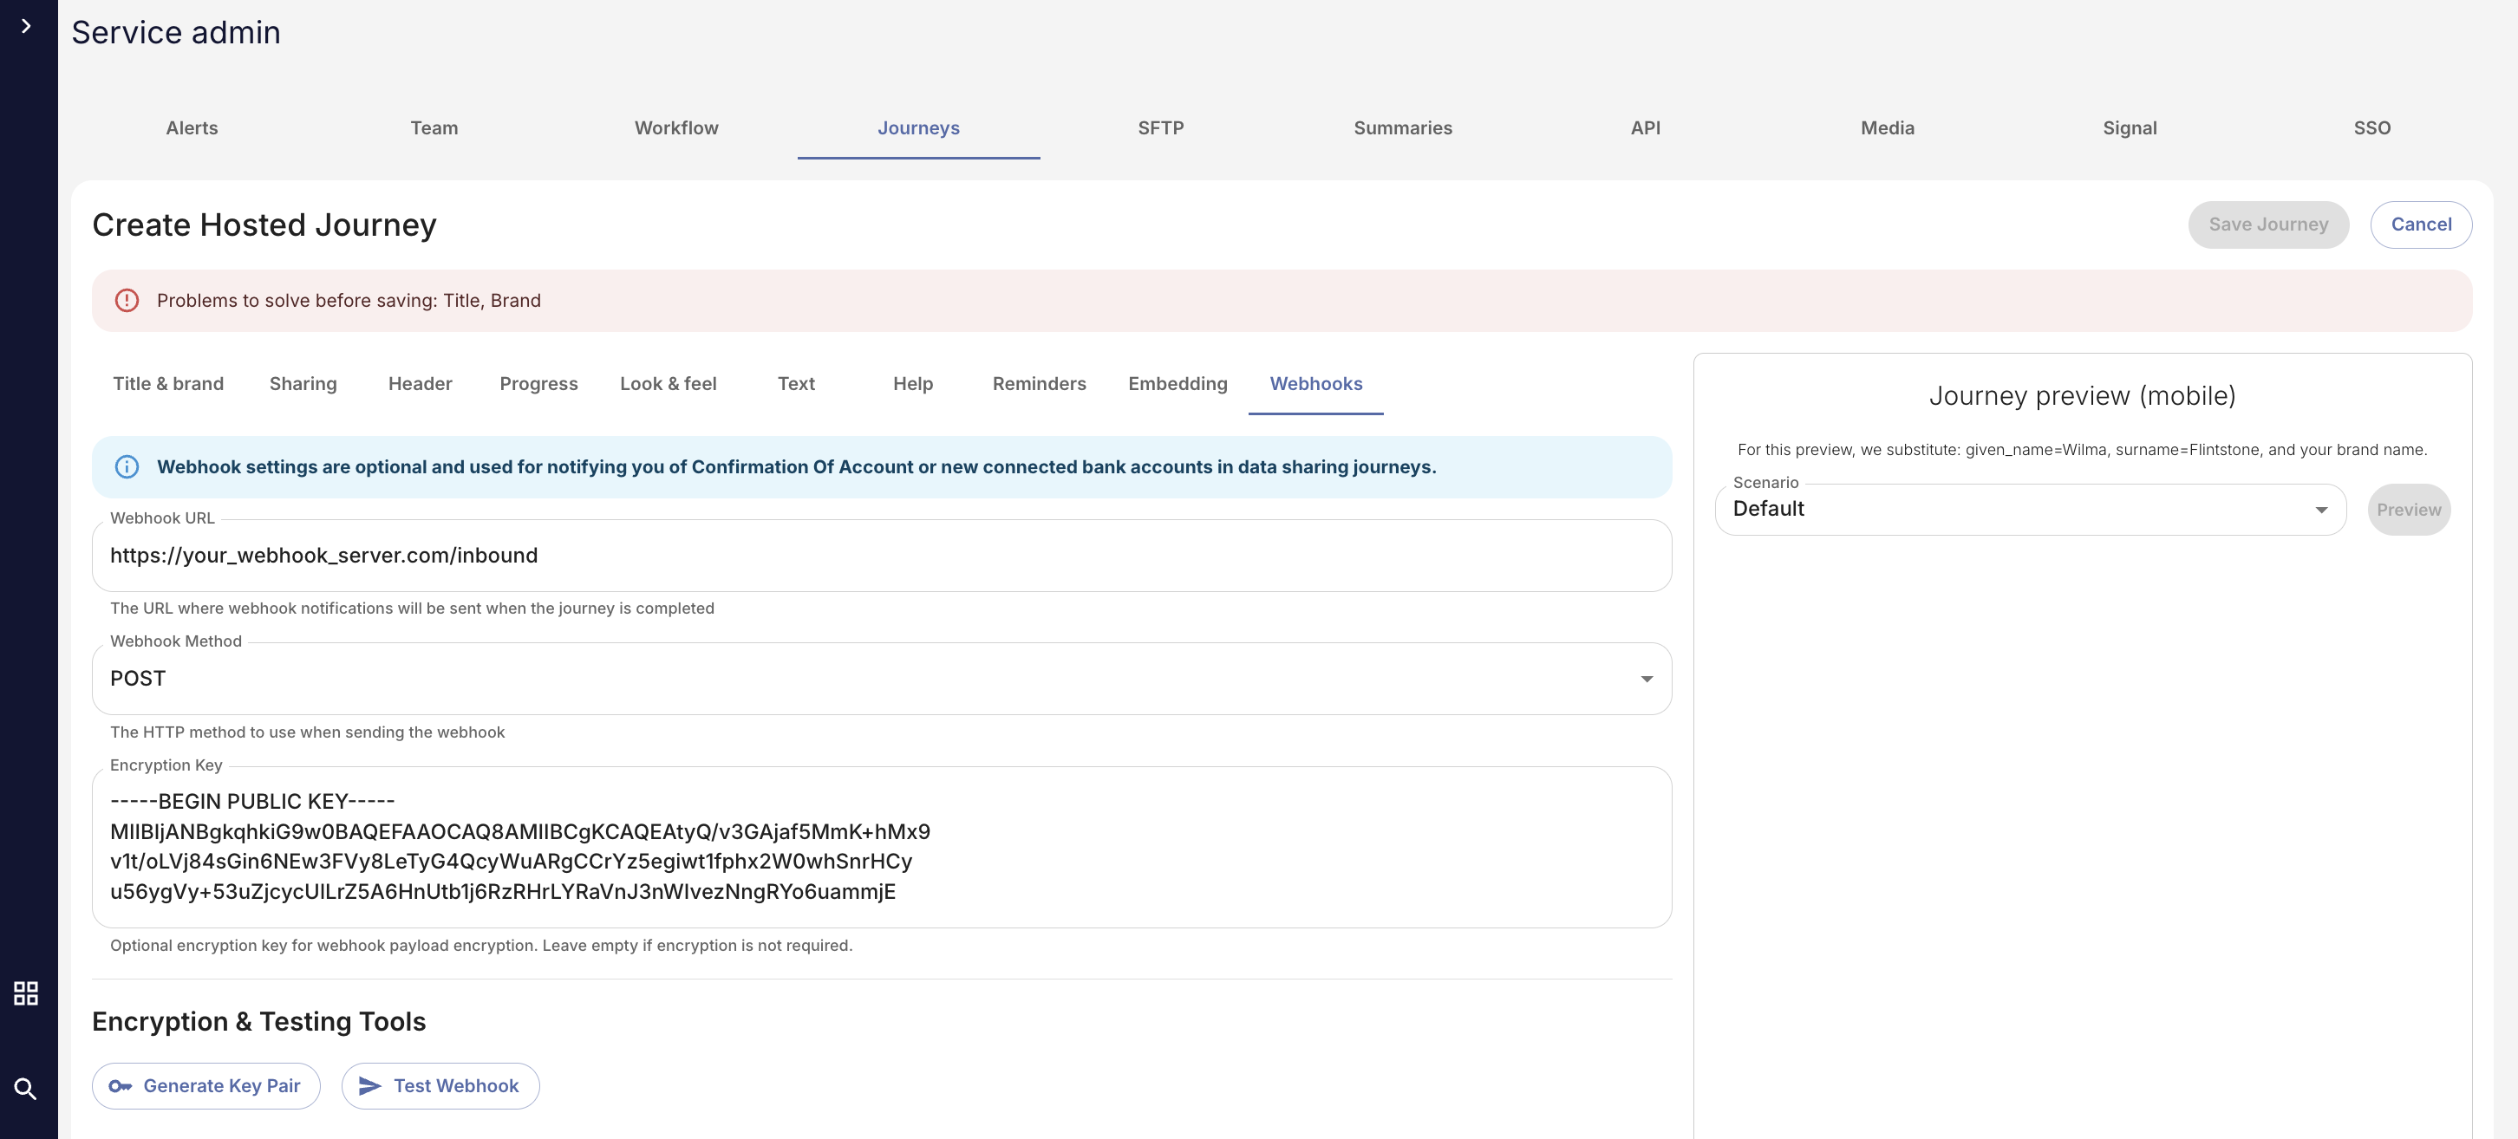Screen dimensions: 2518x1139
Task: Click the key icon on Generate Key Pair
Action: coord(121,1086)
